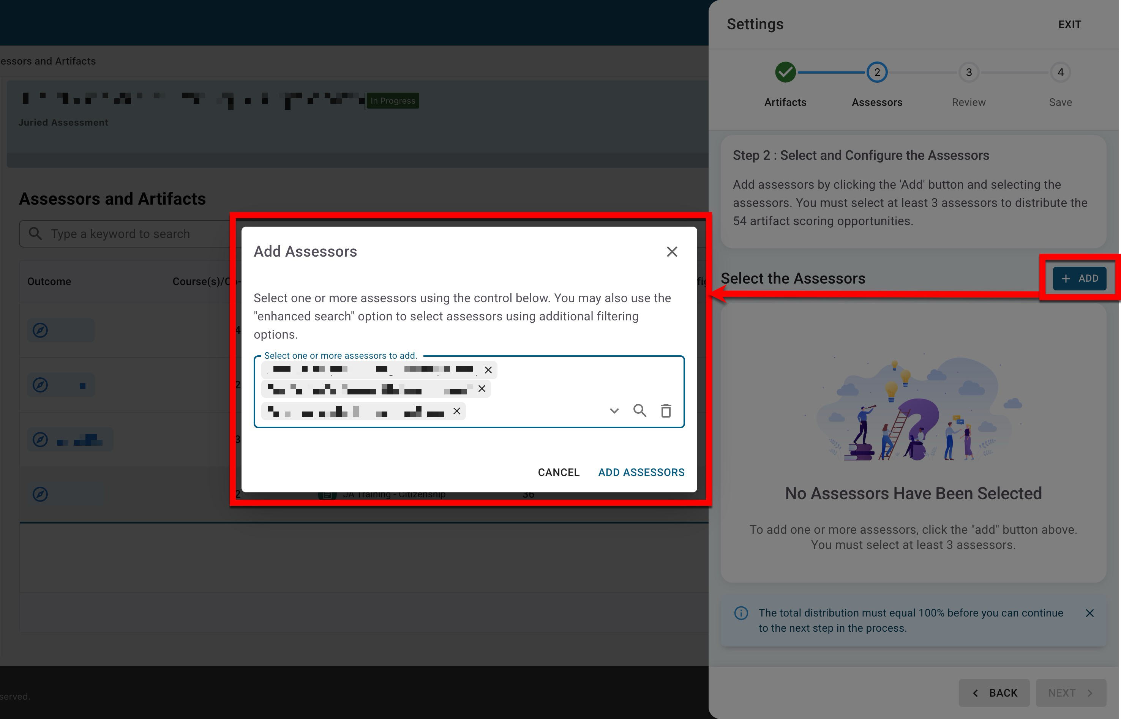Select step 2 Assessors in wizard
1121x719 pixels.
[876, 73]
